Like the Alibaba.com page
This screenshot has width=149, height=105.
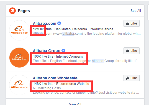132,23
